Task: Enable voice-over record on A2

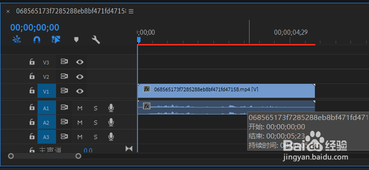Action: [111, 122]
